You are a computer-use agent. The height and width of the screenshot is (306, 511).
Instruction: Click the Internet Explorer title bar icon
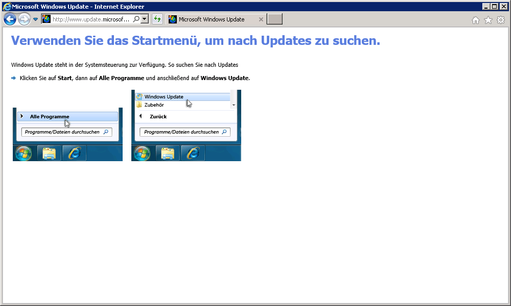tap(7, 6)
